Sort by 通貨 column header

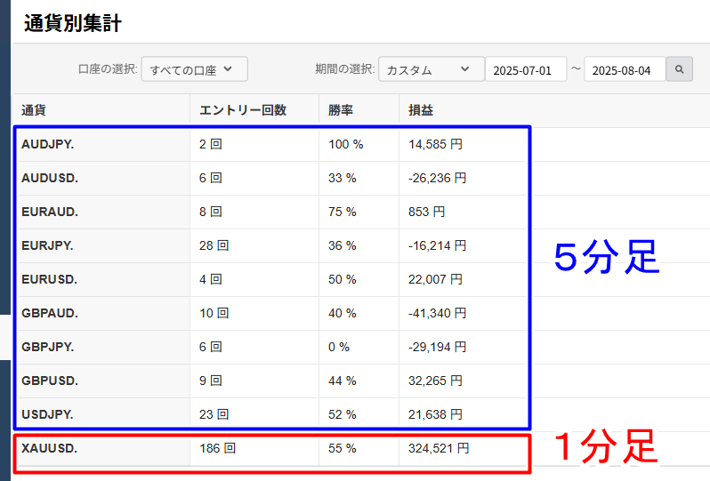[x=34, y=110]
